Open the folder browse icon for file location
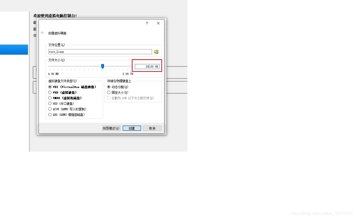The height and width of the screenshot is (218, 355). 156,52
